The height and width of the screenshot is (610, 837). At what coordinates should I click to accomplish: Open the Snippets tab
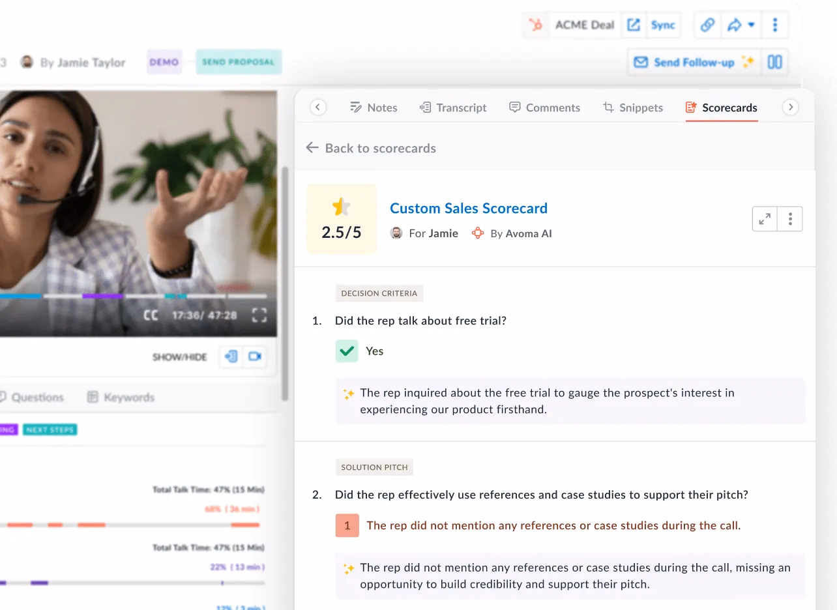tap(632, 108)
